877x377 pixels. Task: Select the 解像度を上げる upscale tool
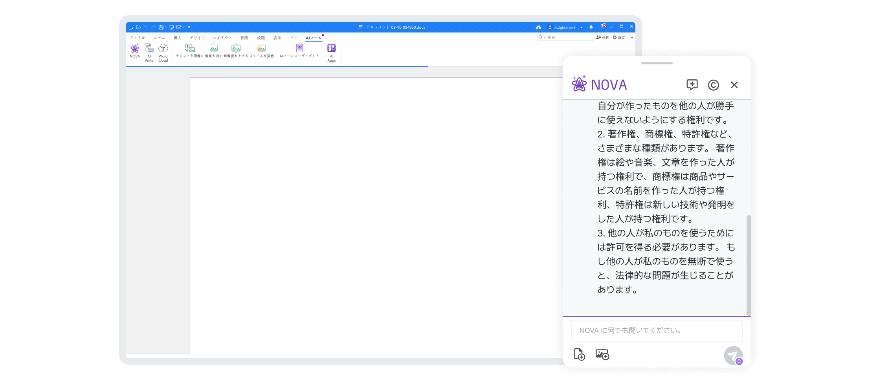click(236, 50)
